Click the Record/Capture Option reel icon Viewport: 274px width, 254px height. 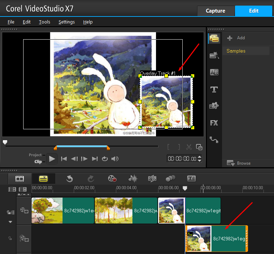(112, 179)
